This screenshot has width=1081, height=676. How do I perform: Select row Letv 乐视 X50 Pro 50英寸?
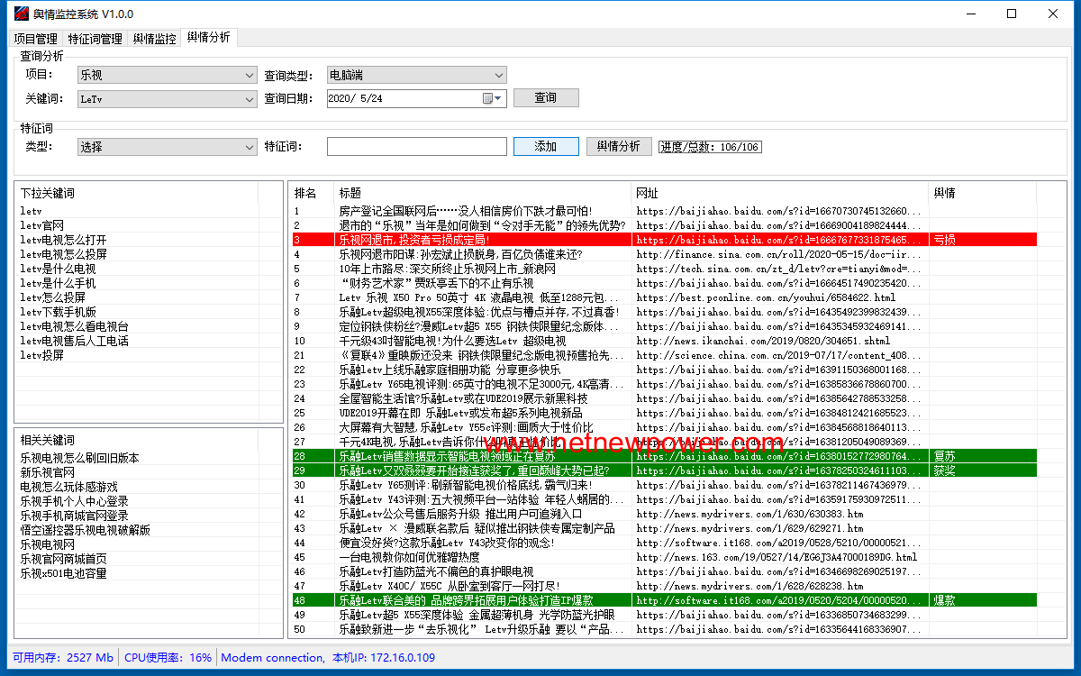coord(663,297)
